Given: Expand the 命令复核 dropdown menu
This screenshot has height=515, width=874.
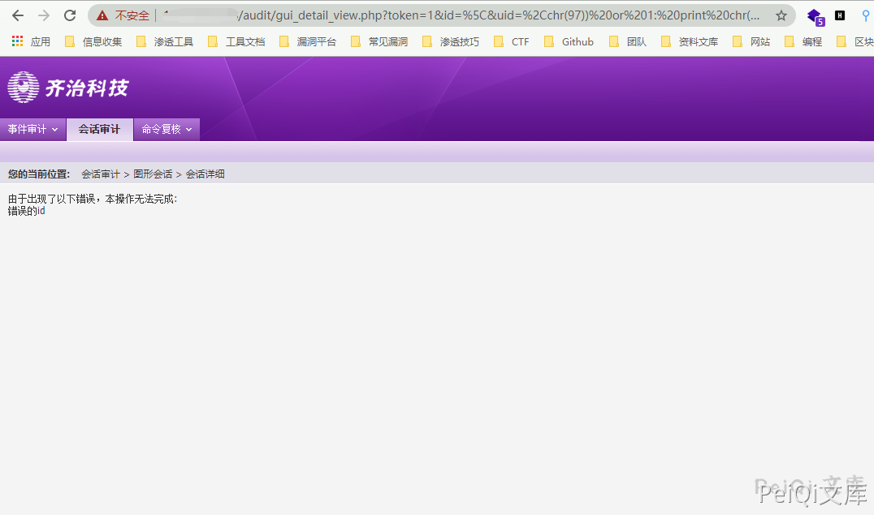Looking at the screenshot, I should pyautogui.click(x=167, y=130).
